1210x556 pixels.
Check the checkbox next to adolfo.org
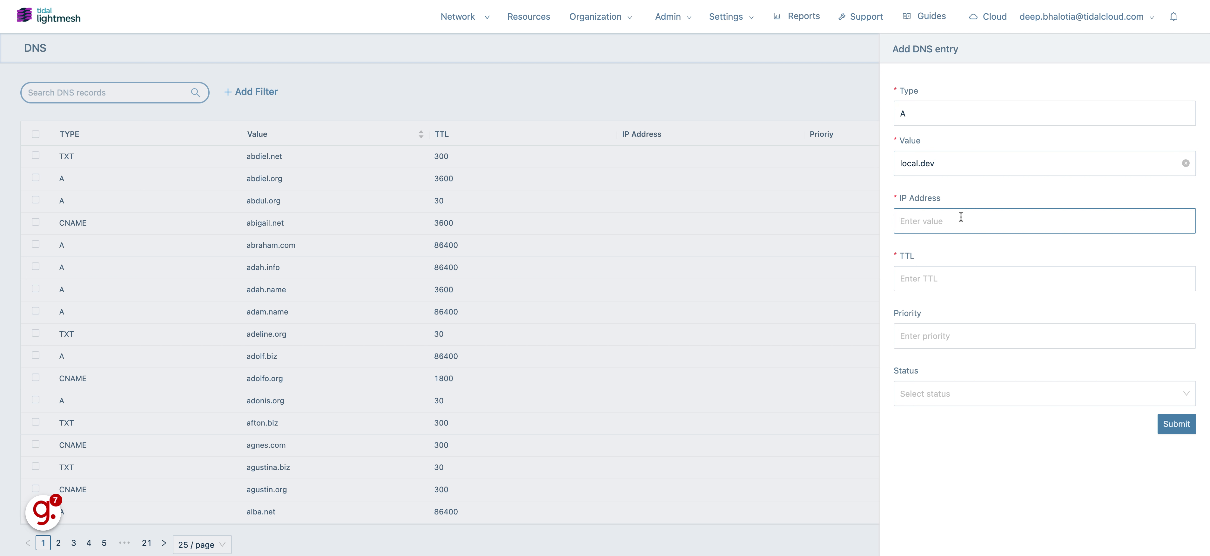click(x=36, y=377)
